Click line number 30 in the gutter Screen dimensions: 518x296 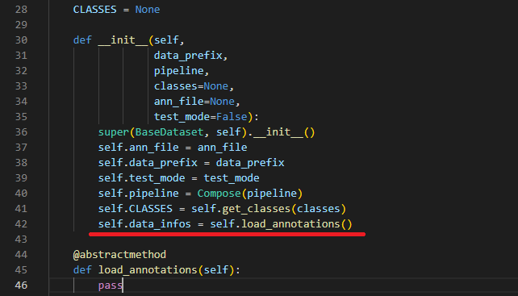[21, 40]
